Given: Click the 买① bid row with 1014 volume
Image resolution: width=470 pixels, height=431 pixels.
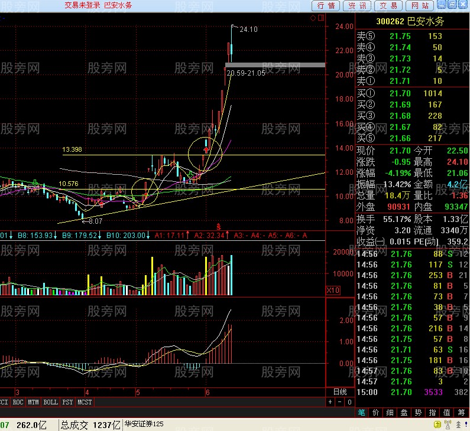Looking at the screenshot, I should click(412, 93).
